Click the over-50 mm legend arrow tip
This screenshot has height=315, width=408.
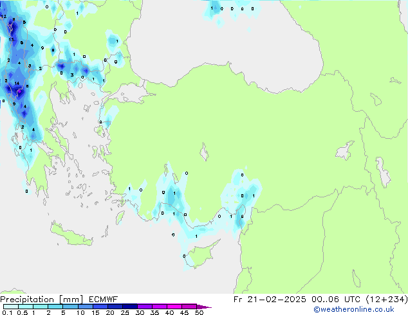point(204,307)
